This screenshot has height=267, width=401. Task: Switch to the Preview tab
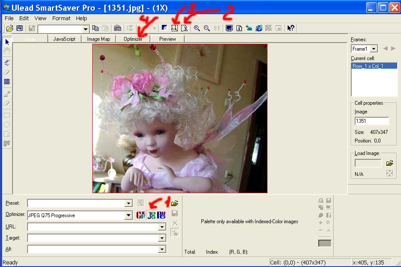point(167,39)
